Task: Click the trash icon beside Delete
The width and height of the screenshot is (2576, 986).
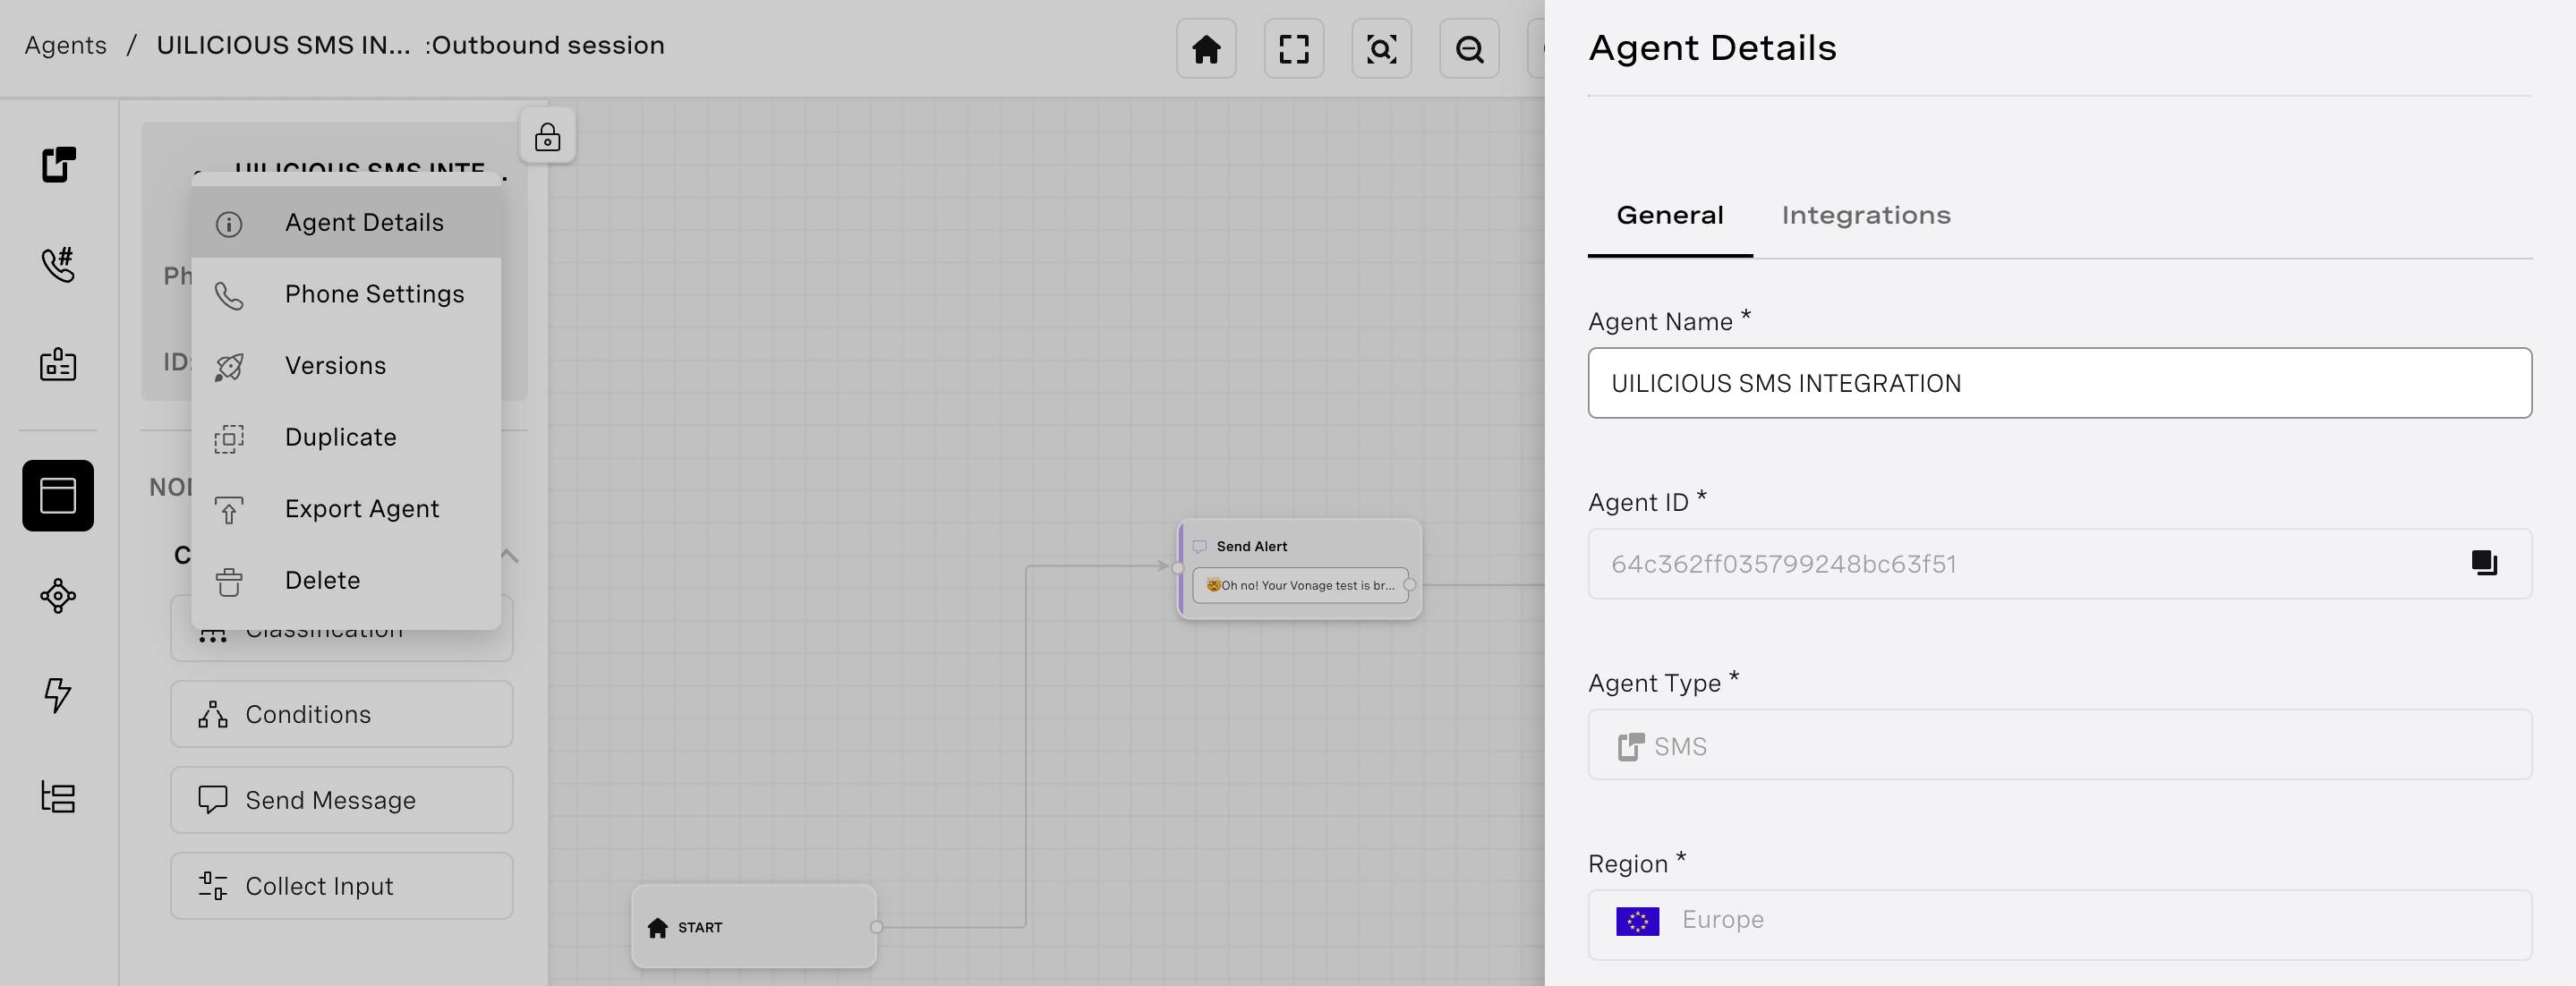Action: pyautogui.click(x=229, y=582)
